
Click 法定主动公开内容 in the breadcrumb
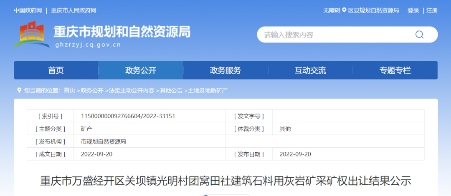pos(131,90)
